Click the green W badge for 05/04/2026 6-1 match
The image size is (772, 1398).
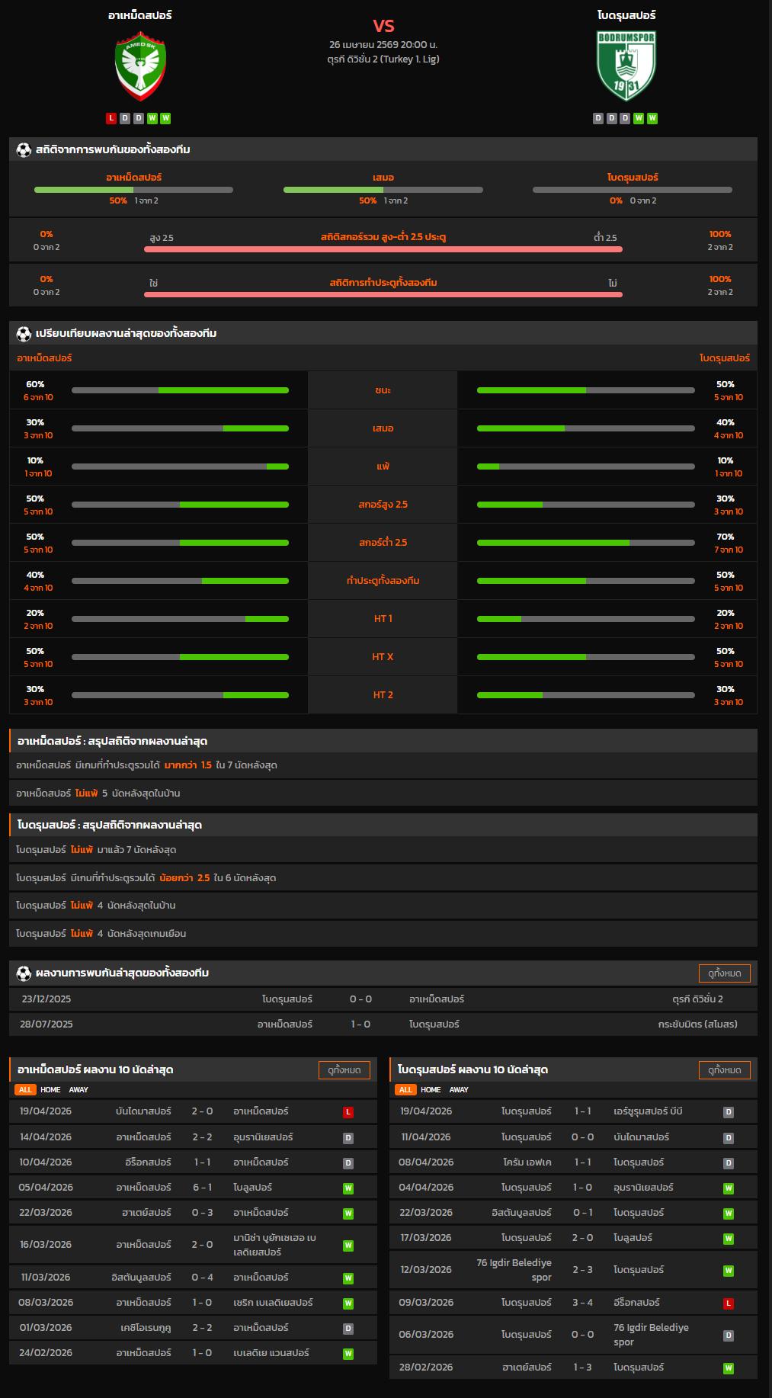[348, 1188]
